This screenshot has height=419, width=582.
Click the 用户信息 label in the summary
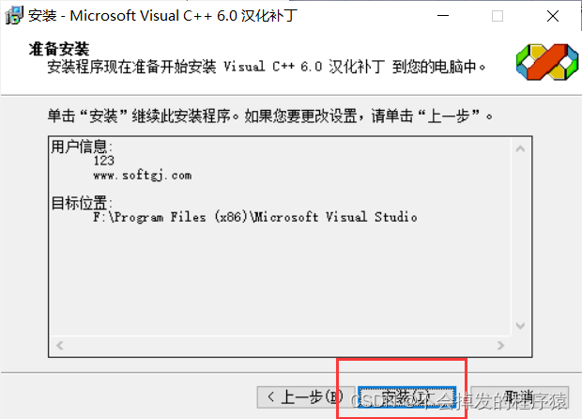(x=82, y=147)
